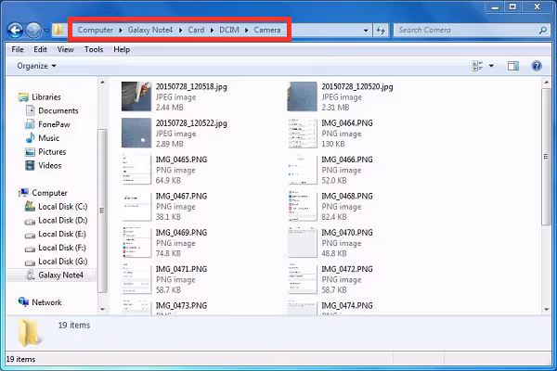Click the refresh icon beside address bar

(x=381, y=31)
